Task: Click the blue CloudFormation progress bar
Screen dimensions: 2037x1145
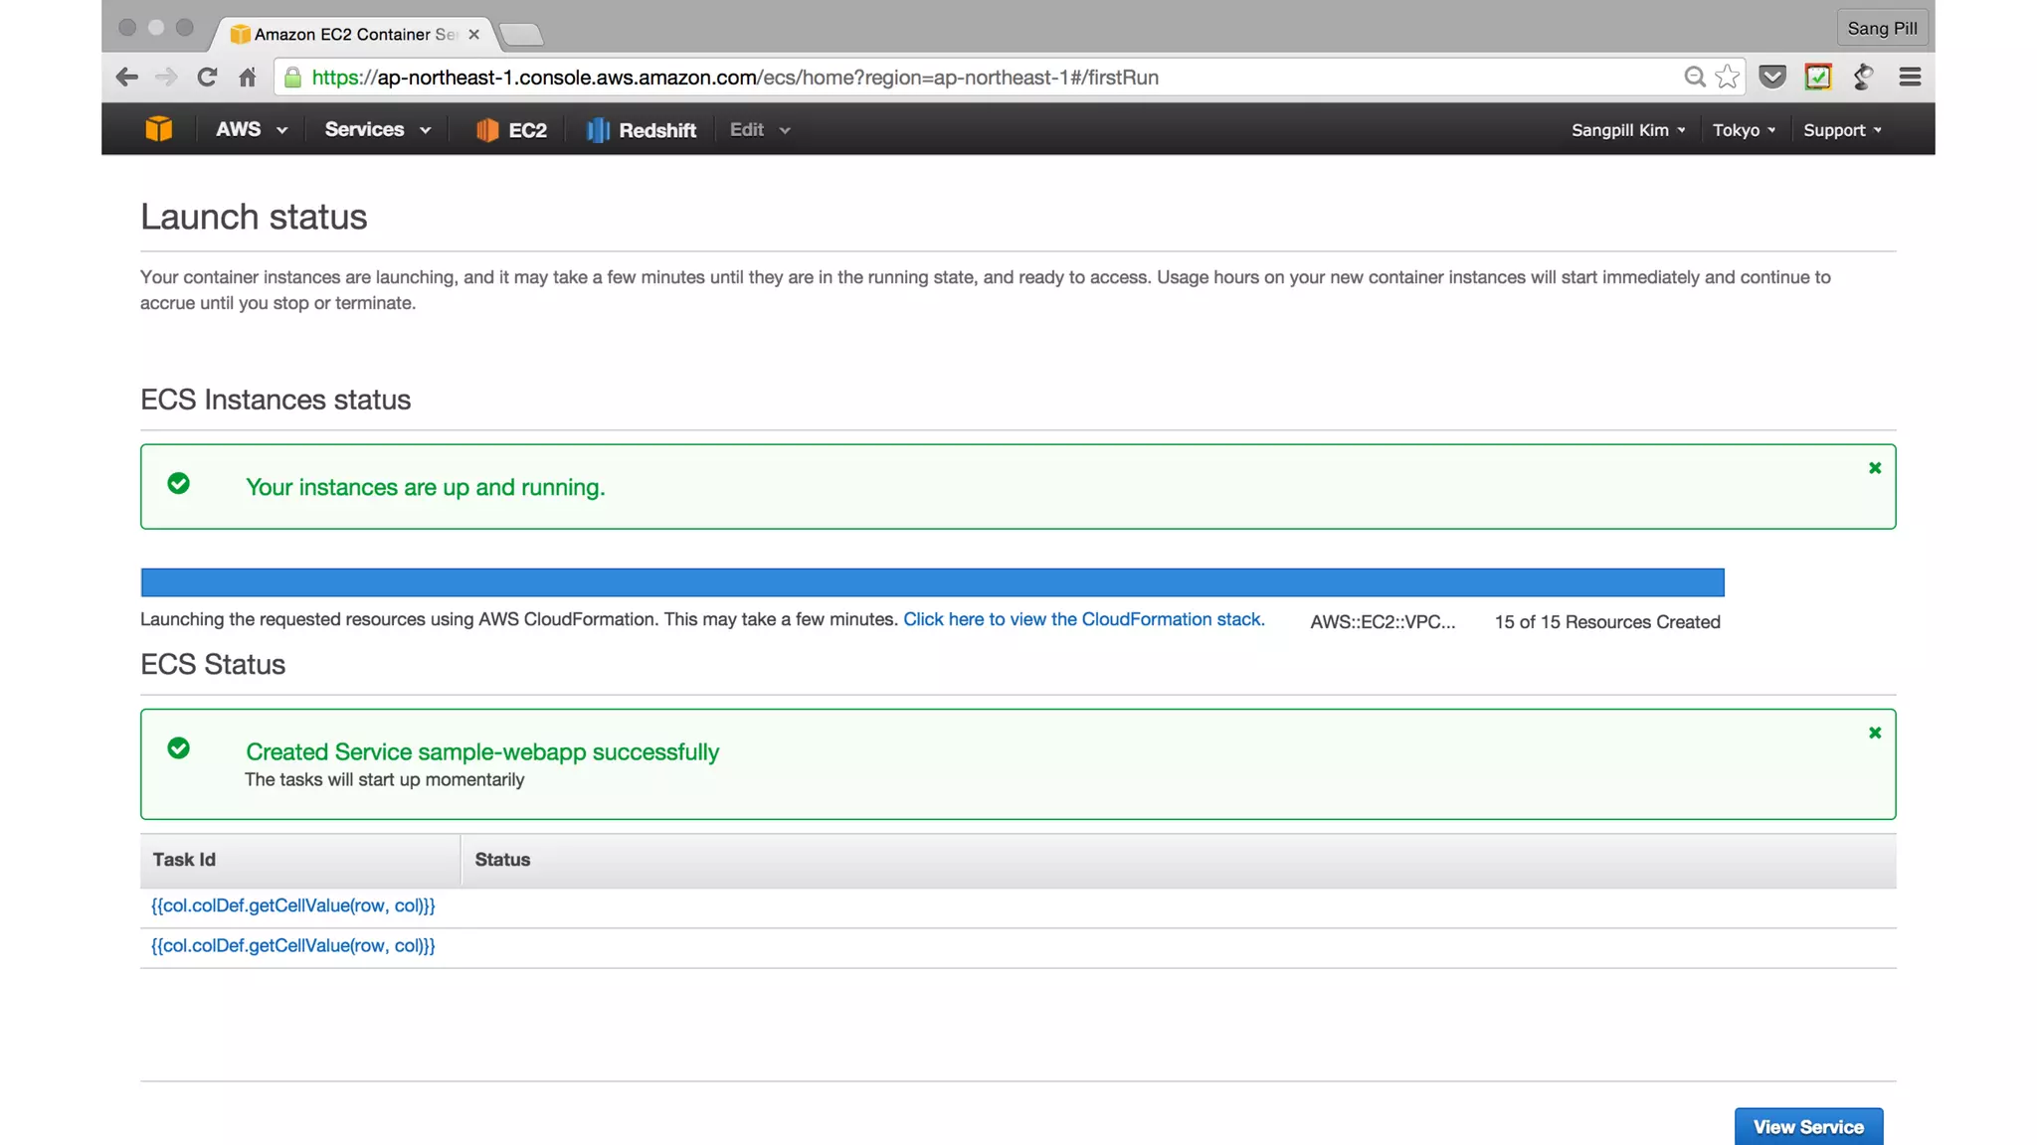Action: [932, 582]
